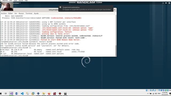Open Microsoft Word from taskbar
Image resolution: width=171 pixels, height=96 pixels.
click(17, 94)
